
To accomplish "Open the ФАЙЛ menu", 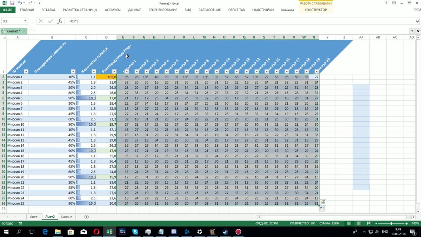I will [7, 10].
